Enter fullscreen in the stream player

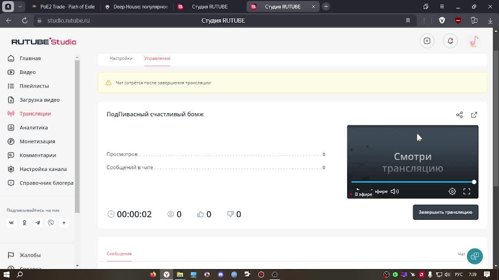[467, 192]
